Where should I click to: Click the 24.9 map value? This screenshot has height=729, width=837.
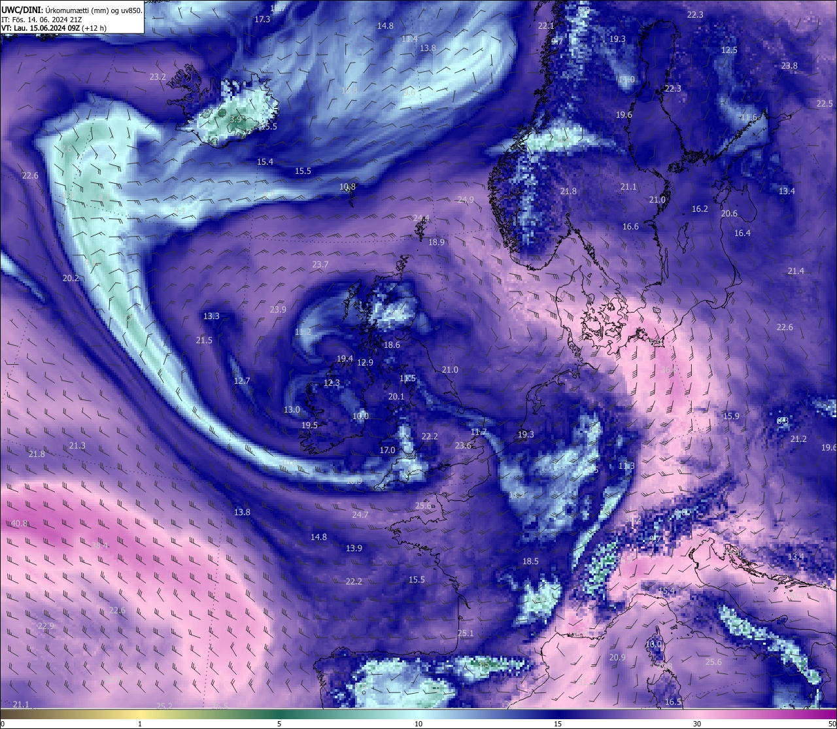click(466, 200)
